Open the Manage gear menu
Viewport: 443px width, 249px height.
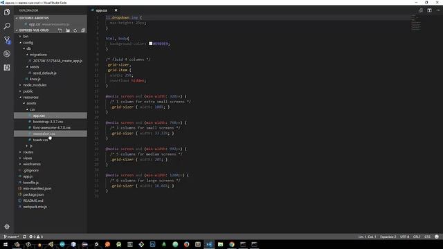tap(7, 226)
